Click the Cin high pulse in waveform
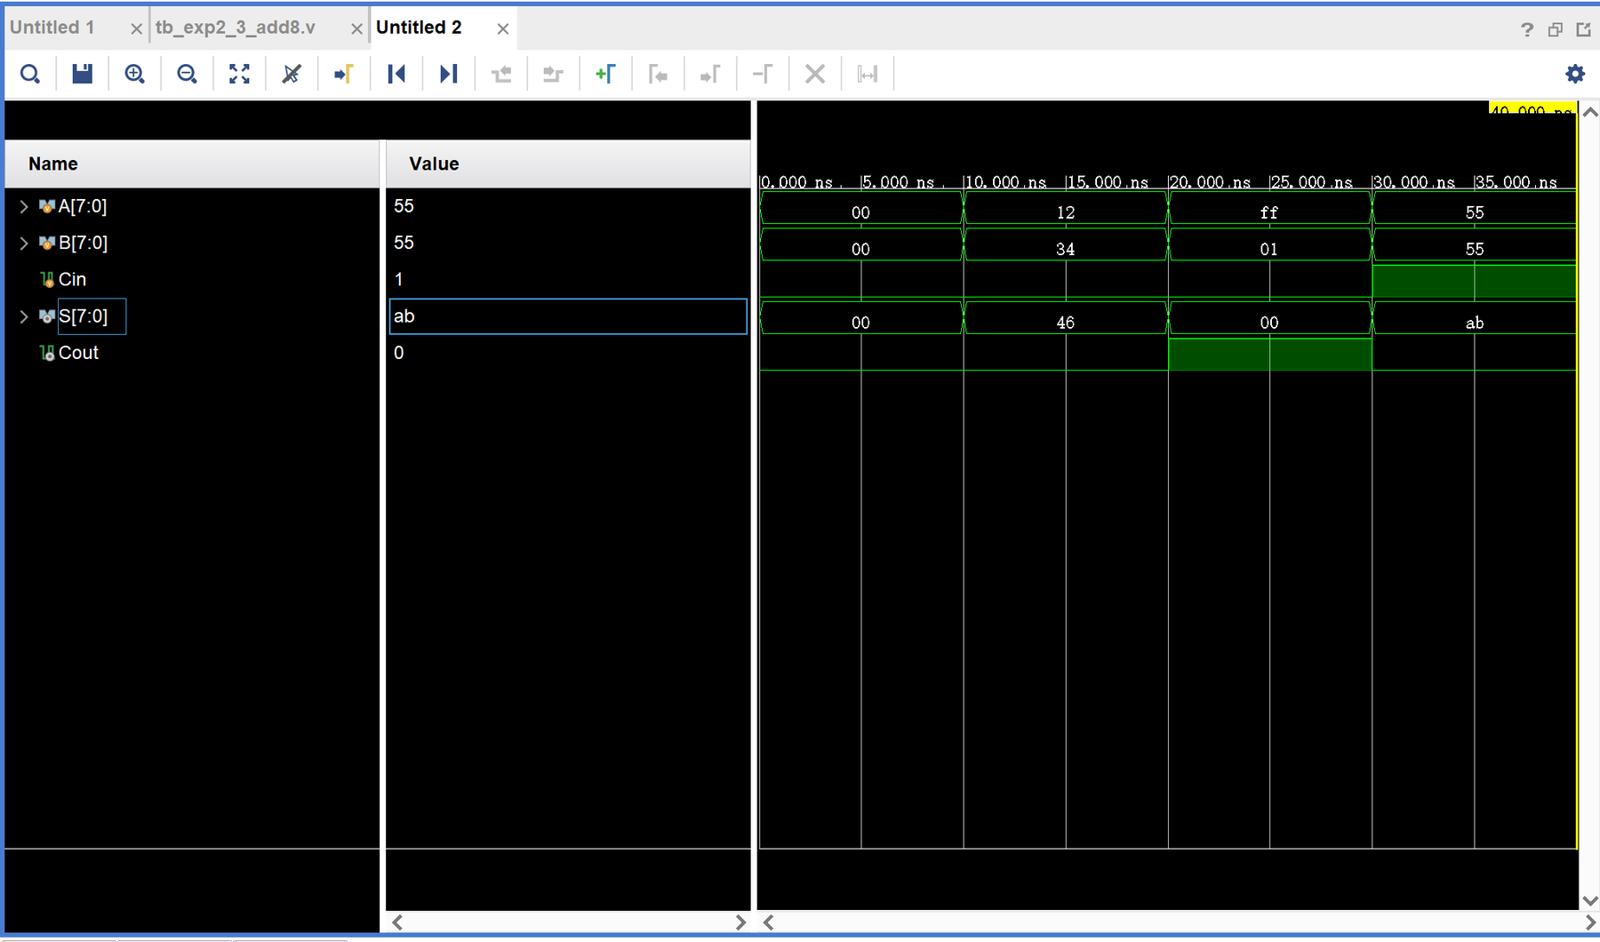Screen dimensions: 1600x942 click(x=1475, y=281)
